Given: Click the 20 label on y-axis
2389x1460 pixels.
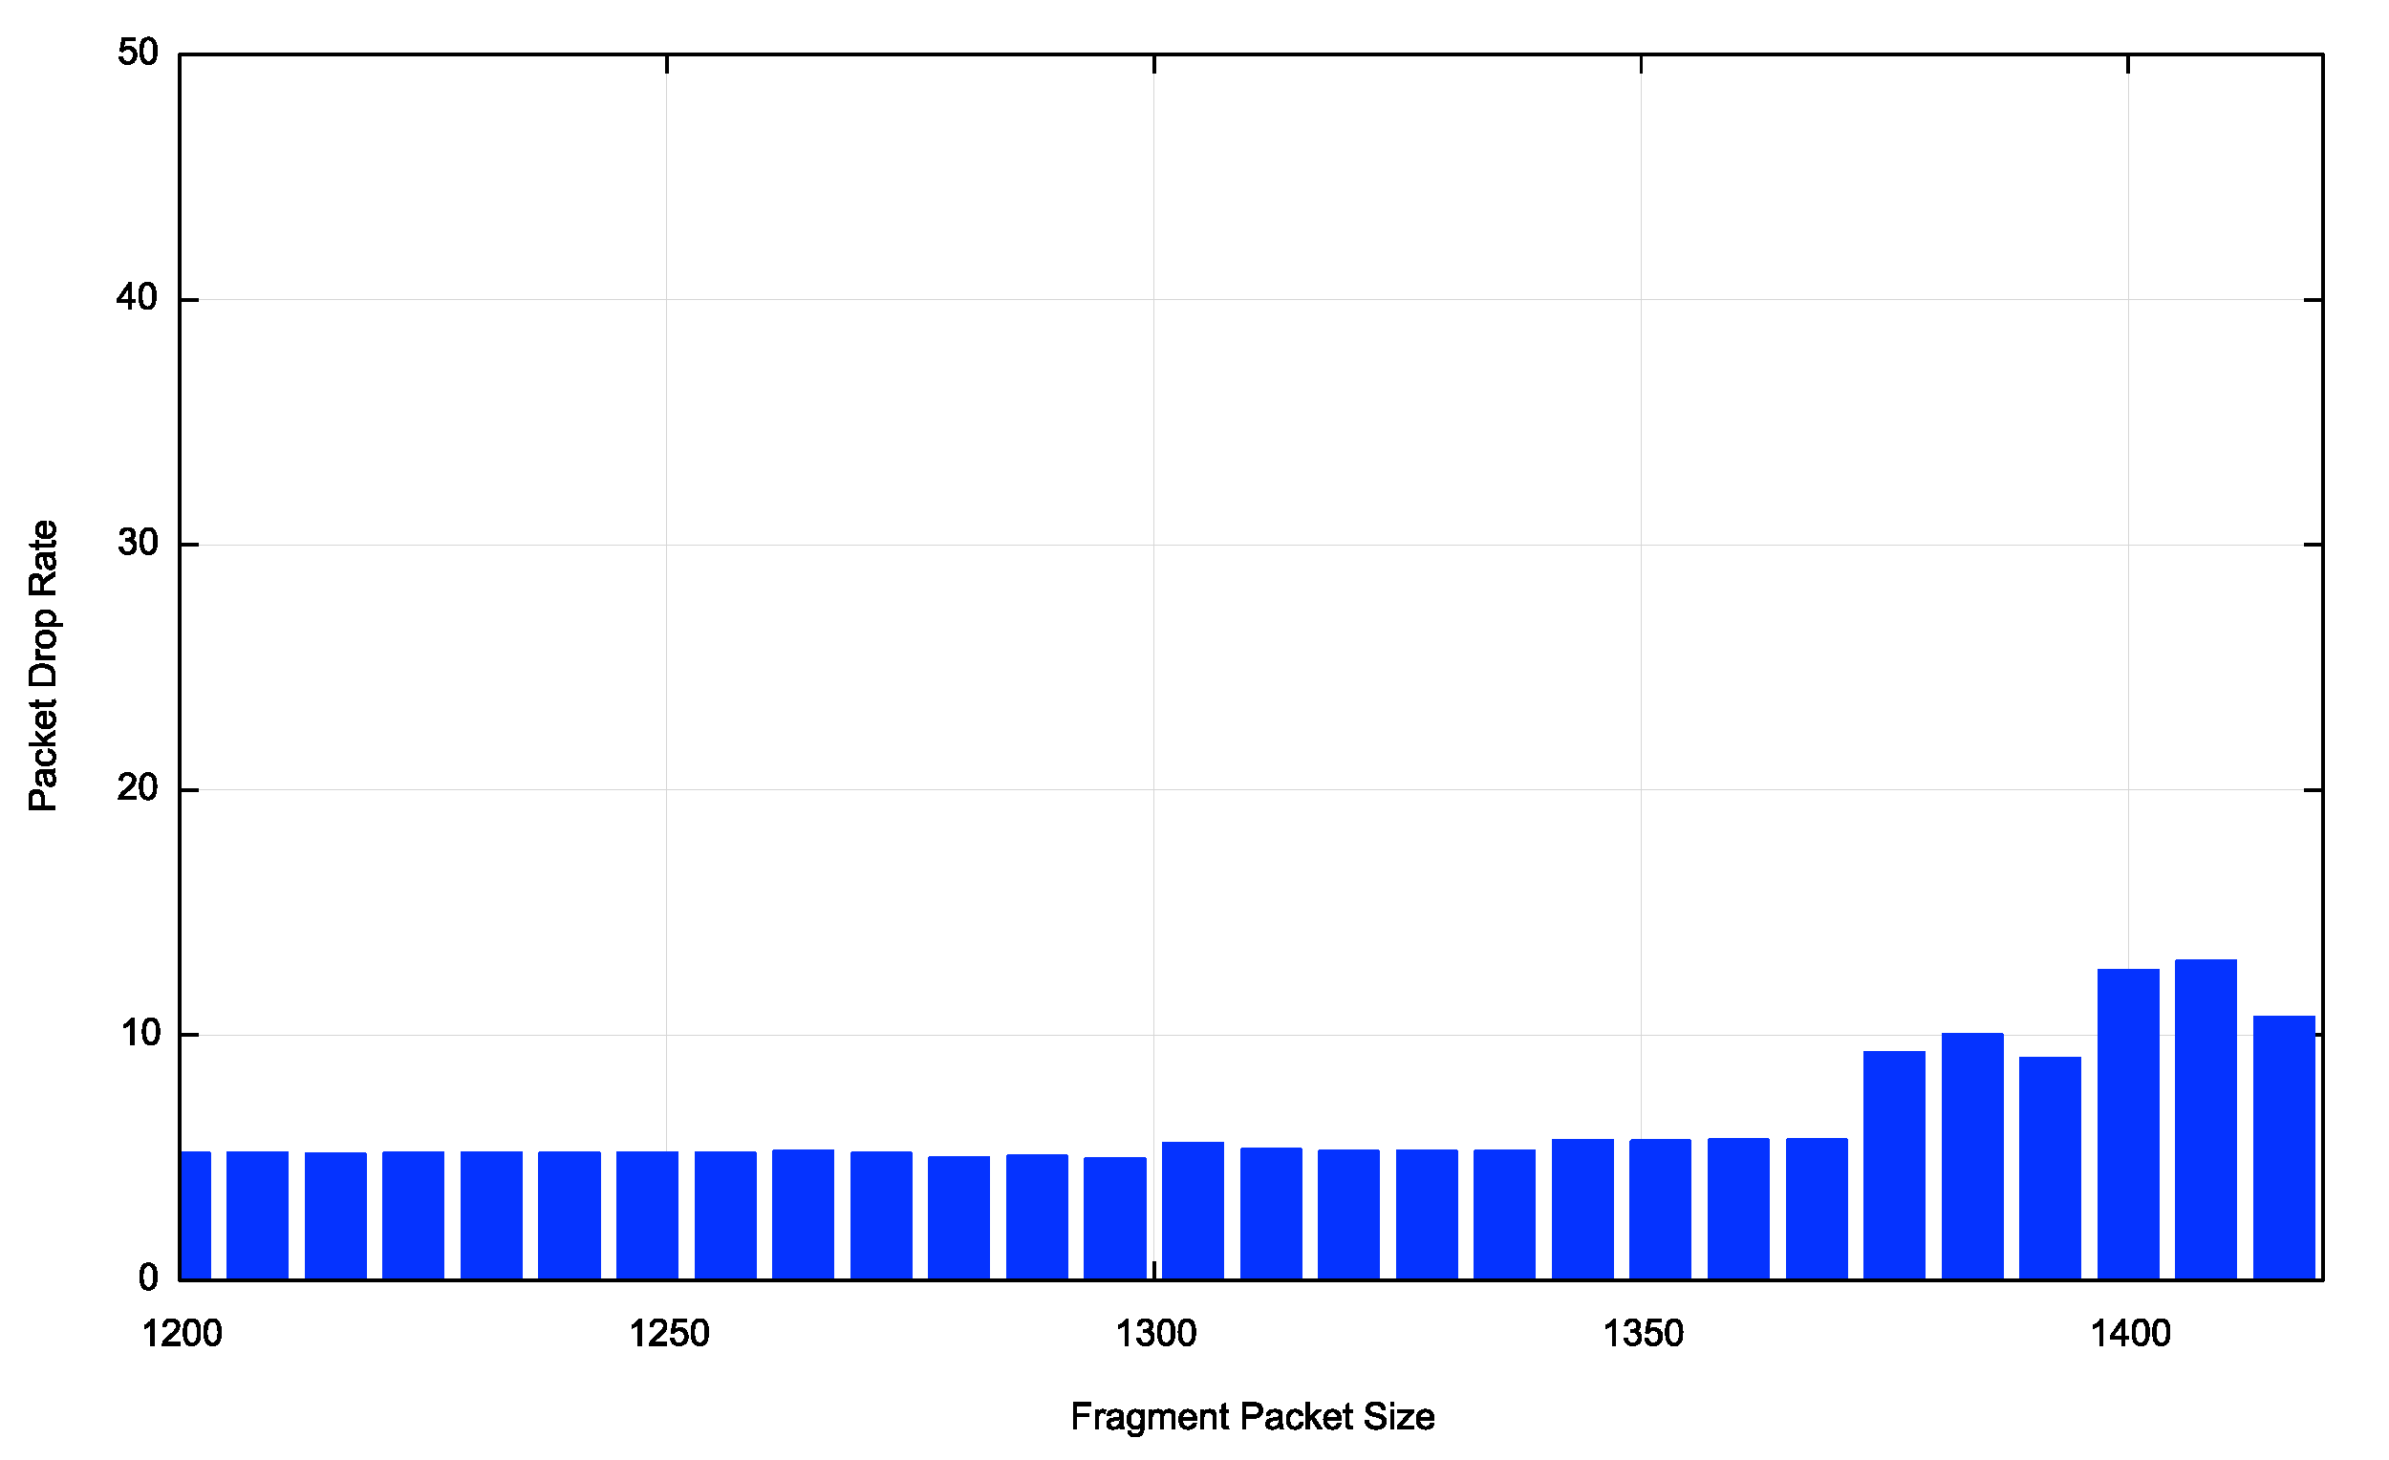Looking at the screenshot, I should [x=138, y=787].
